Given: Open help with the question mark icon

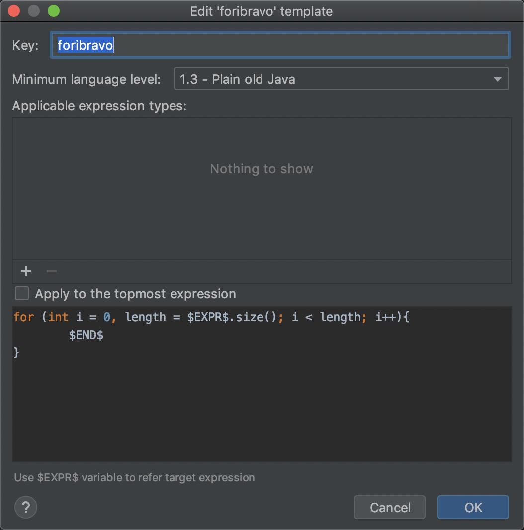Looking at the screenshot, I should point(26,507).
